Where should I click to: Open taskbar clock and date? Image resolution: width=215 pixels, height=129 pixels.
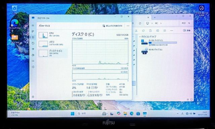point(202,114)
